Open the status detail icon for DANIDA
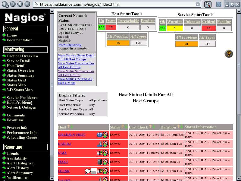 (x=106, y=144)
